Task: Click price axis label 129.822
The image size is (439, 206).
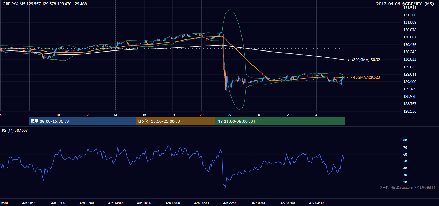Action: click(x=409, y=67)
